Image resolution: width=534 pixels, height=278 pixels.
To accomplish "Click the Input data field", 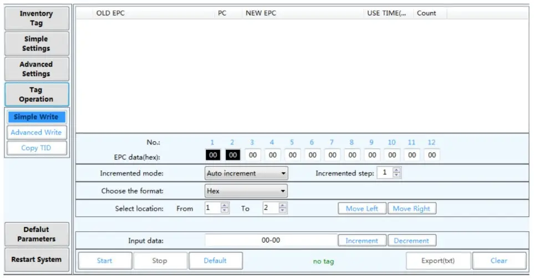I will point(271,240).
